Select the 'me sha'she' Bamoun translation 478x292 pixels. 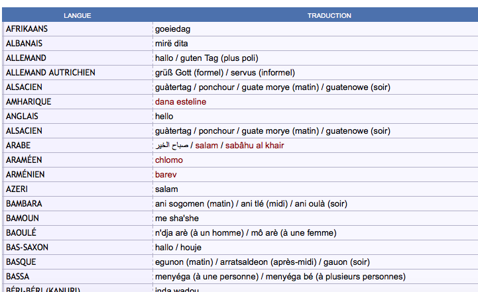[x=176, y=219]
